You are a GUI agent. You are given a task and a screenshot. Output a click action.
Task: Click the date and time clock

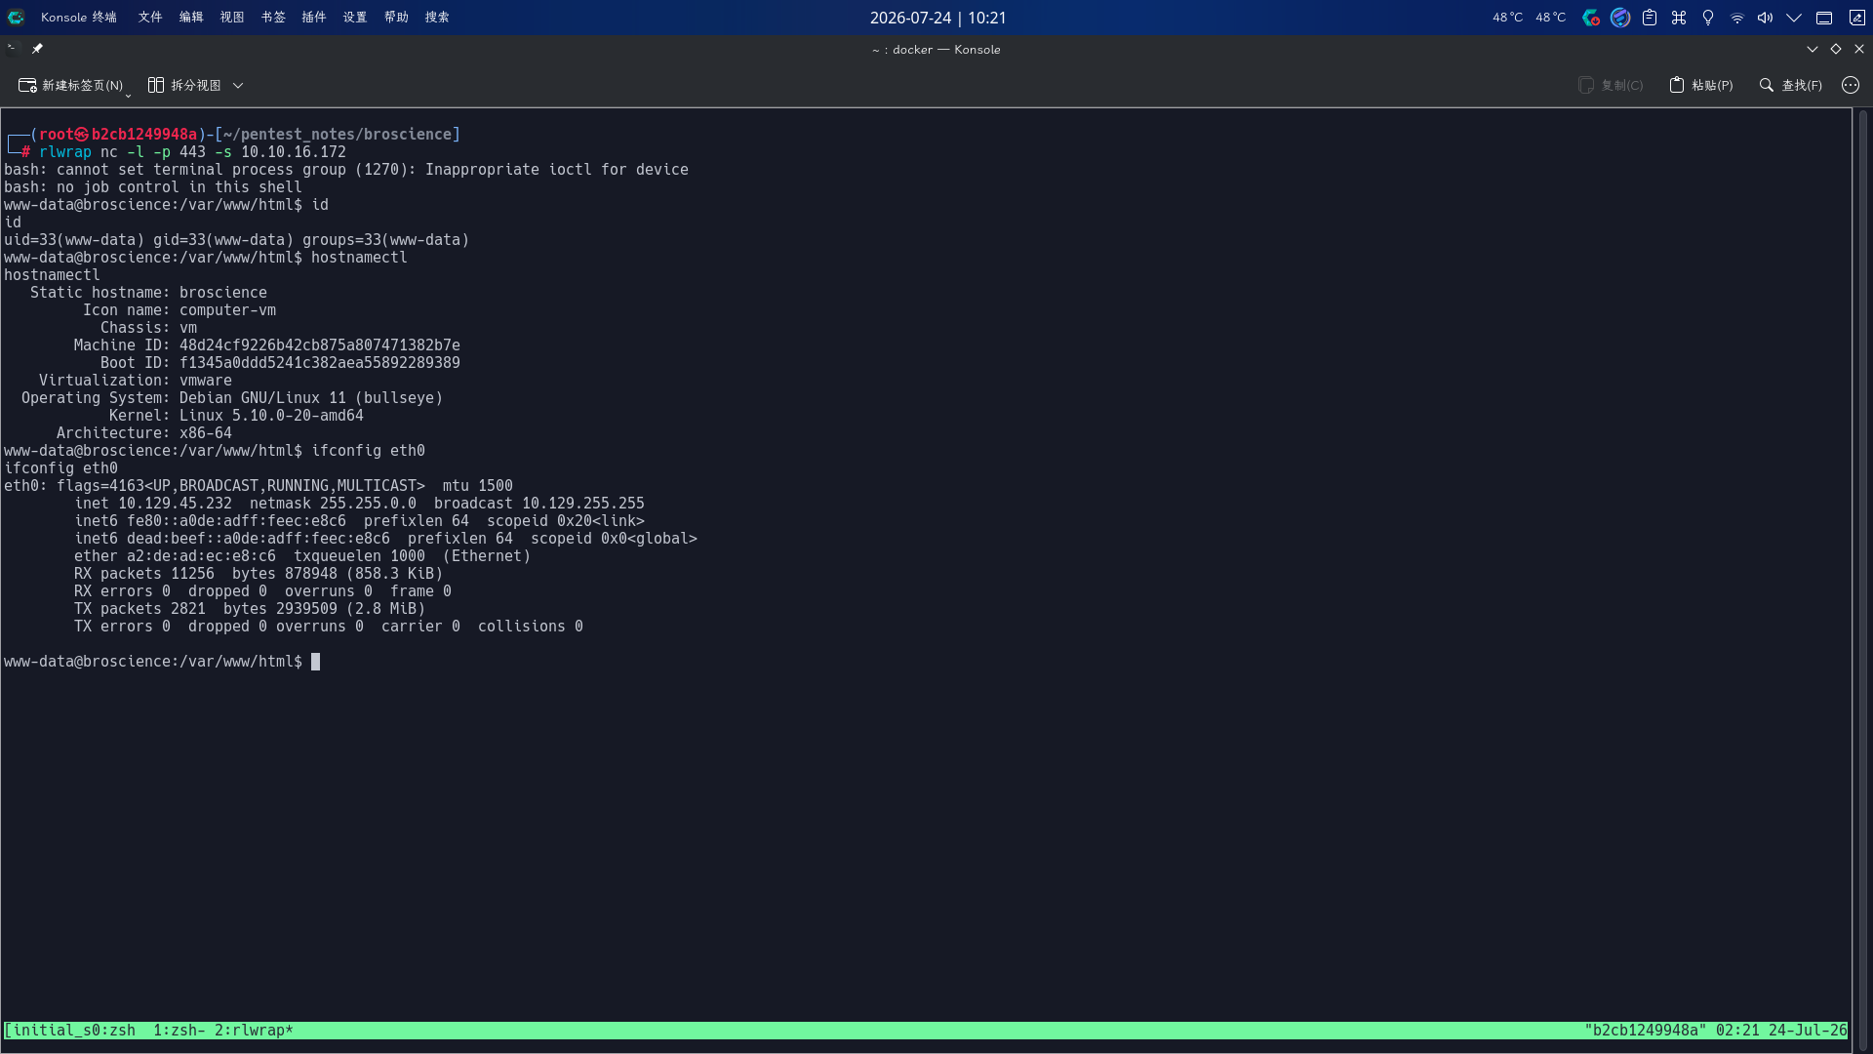(937, 18)
